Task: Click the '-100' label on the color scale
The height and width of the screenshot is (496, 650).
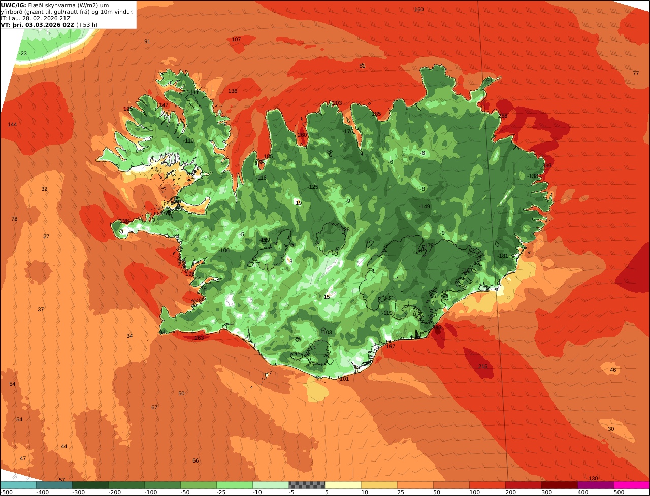Action: pos(150,492)
